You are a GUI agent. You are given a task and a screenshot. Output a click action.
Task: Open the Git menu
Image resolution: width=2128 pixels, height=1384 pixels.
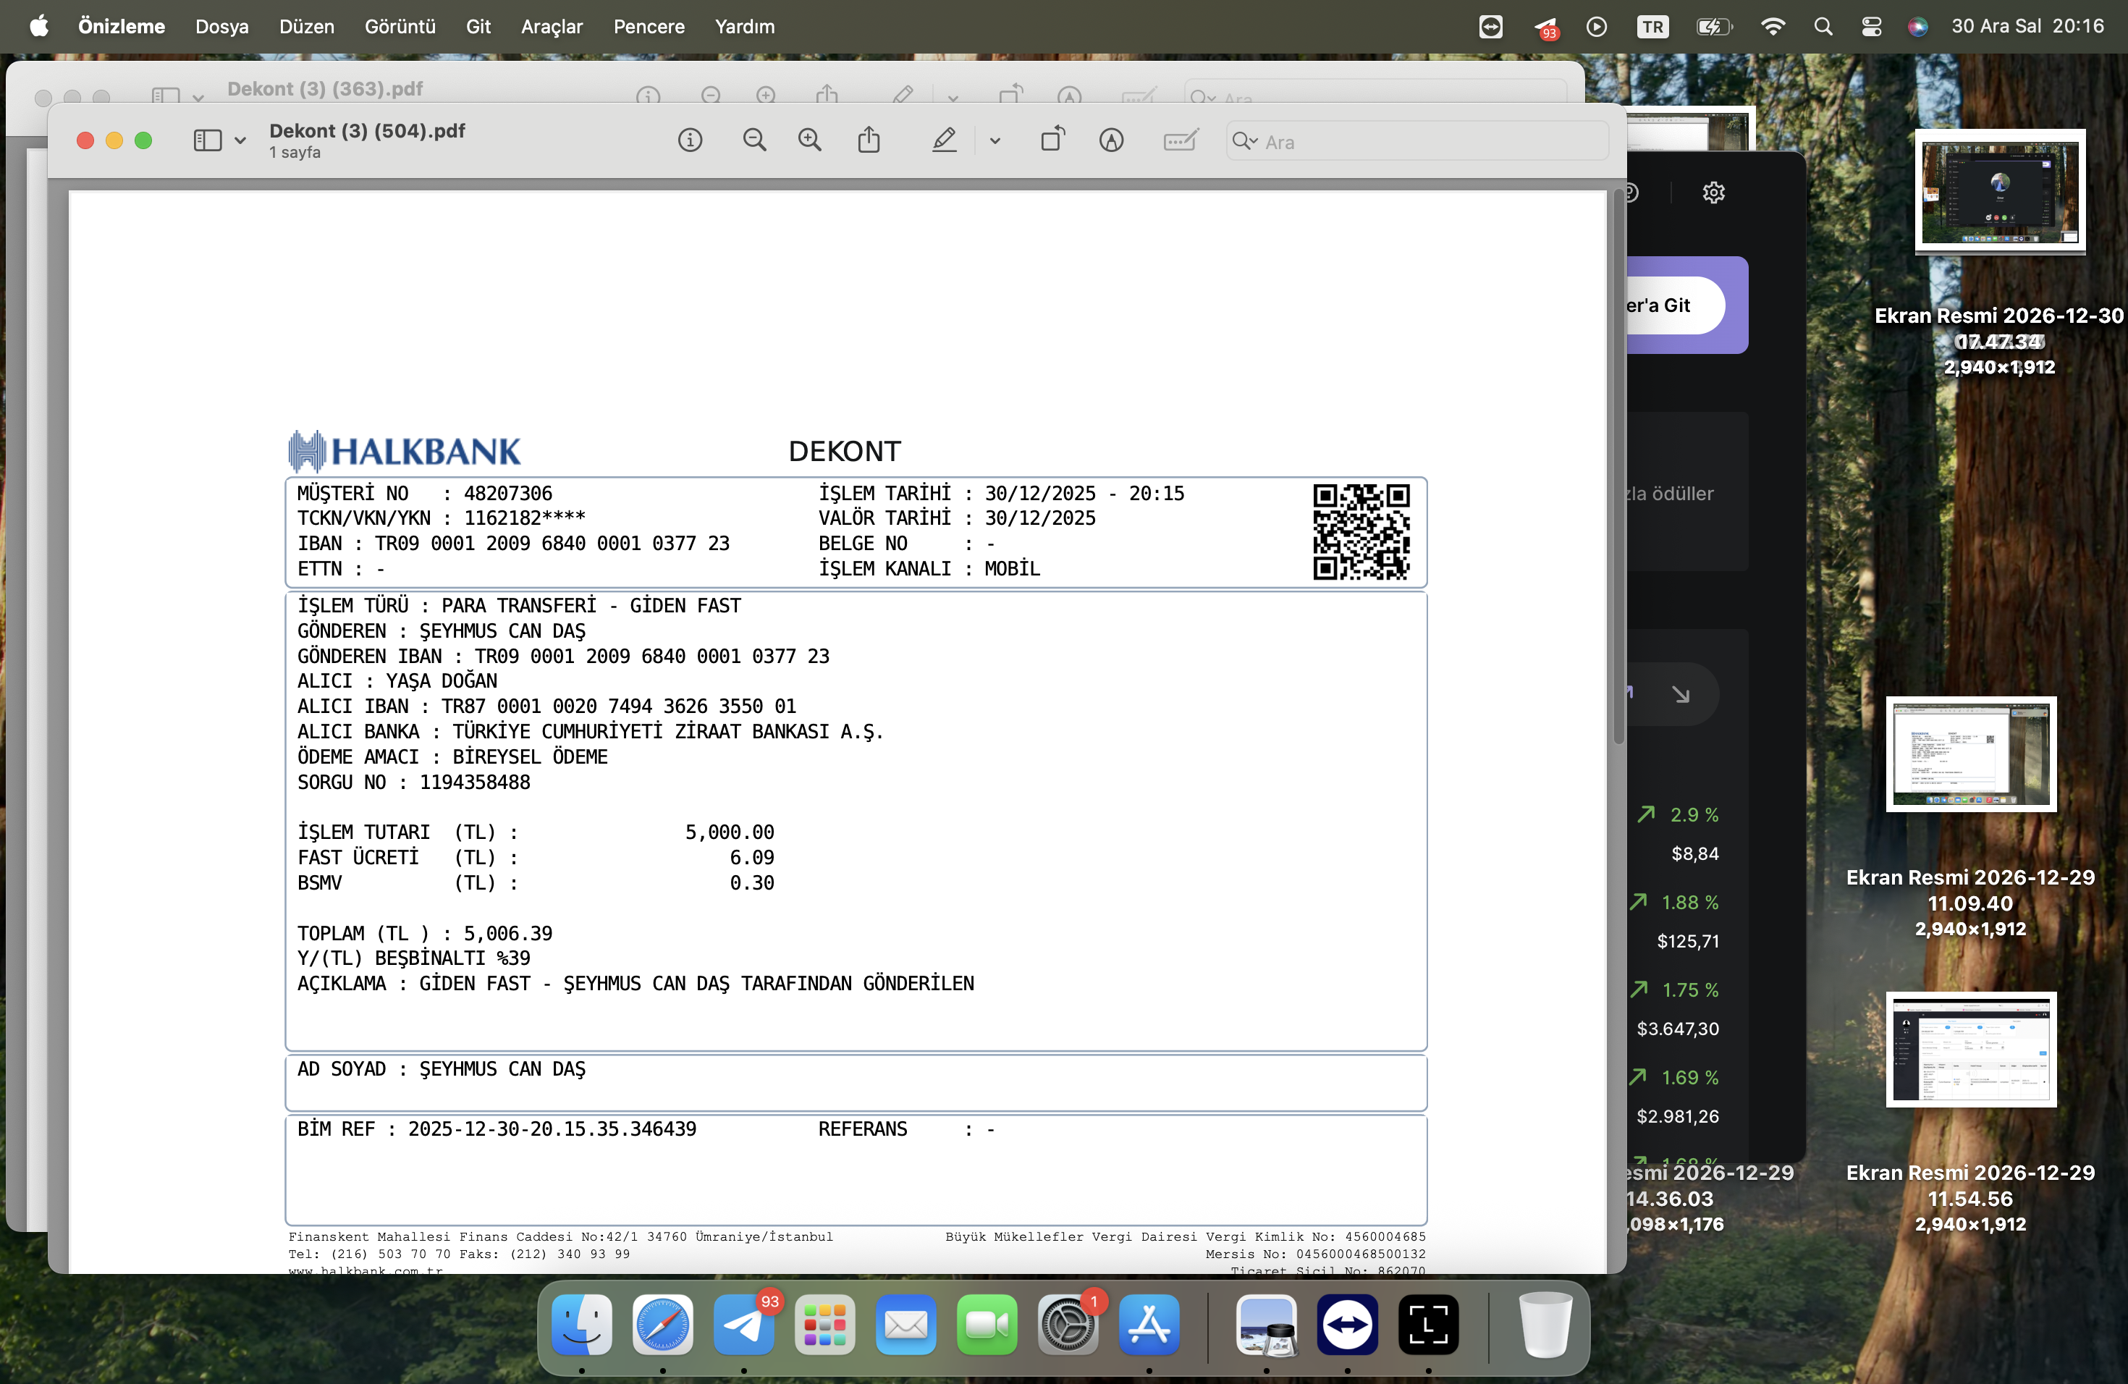[478, 27]
